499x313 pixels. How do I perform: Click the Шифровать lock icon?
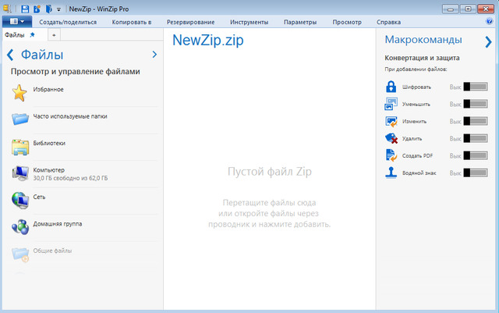click(391, 87)
